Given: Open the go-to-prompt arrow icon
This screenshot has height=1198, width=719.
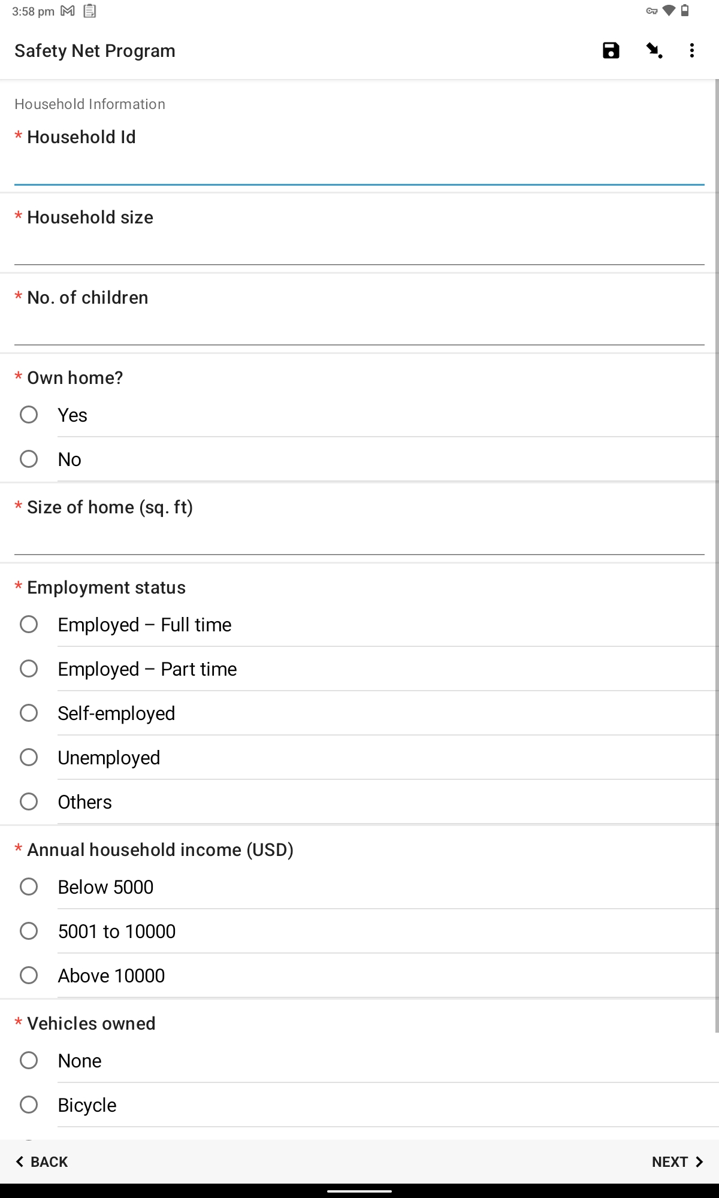Looking at the screenshot, I should 654,51.
